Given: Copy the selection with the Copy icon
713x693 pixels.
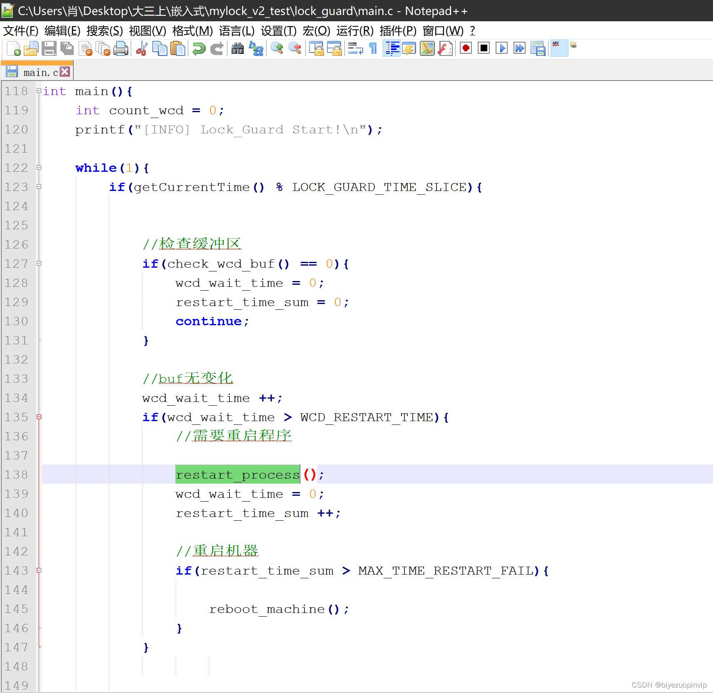Looking at the screenshot, I should coord(160,49).
